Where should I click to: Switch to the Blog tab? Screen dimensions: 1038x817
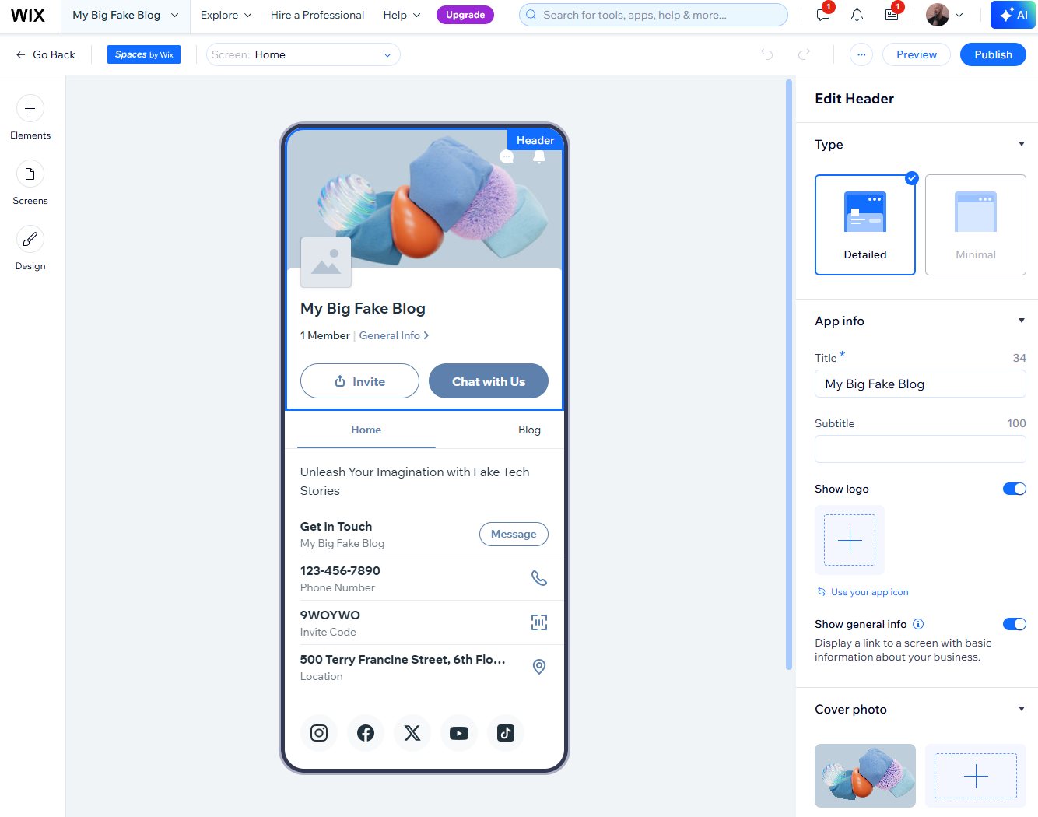coord(529,430)
